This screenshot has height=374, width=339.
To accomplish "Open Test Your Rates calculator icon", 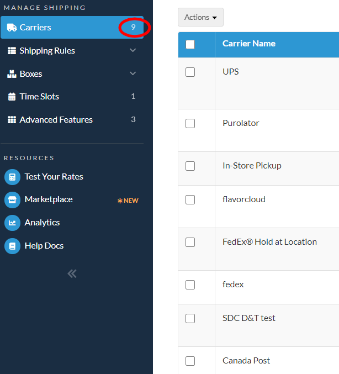I will (12, 177).
